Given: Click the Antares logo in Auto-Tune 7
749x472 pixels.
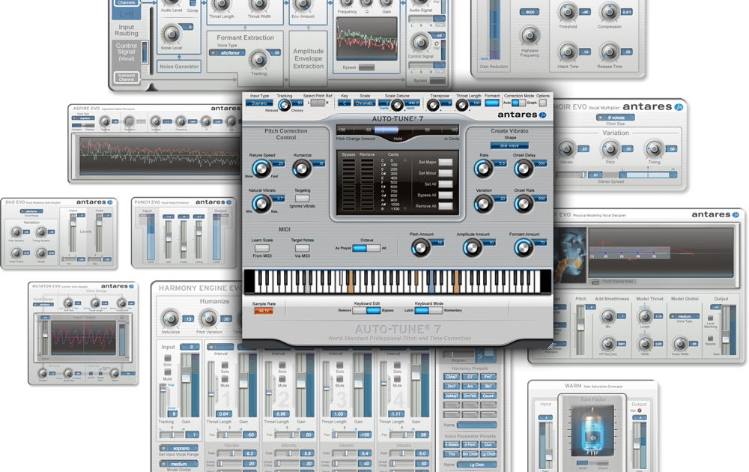Looking at the screenshot, I should coord(521,115).
